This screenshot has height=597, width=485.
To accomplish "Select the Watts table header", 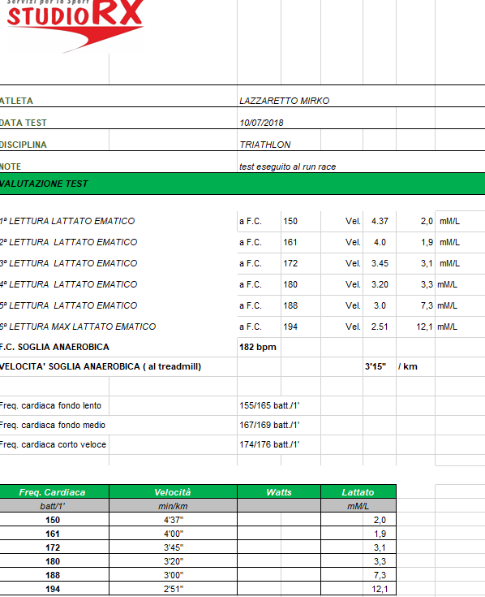I will point(279,492).
